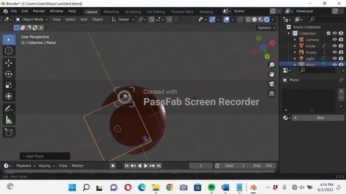Jump to the end frame
The width and height of the screenshot is (346, 194).
coord(158,165)
